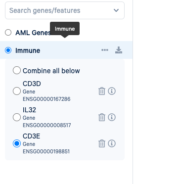Click the AML Genes list label
Viewport: 179px width, 184px height.
(x=33, y=33)
